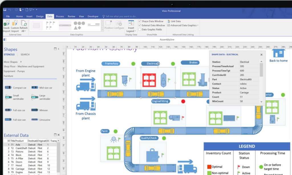Open Shop Floor - Machines and Equipment stencil
The image size is (292, 175).
24,66
